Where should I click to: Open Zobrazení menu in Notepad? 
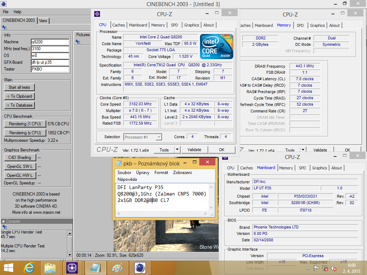(x=182, y=173)
